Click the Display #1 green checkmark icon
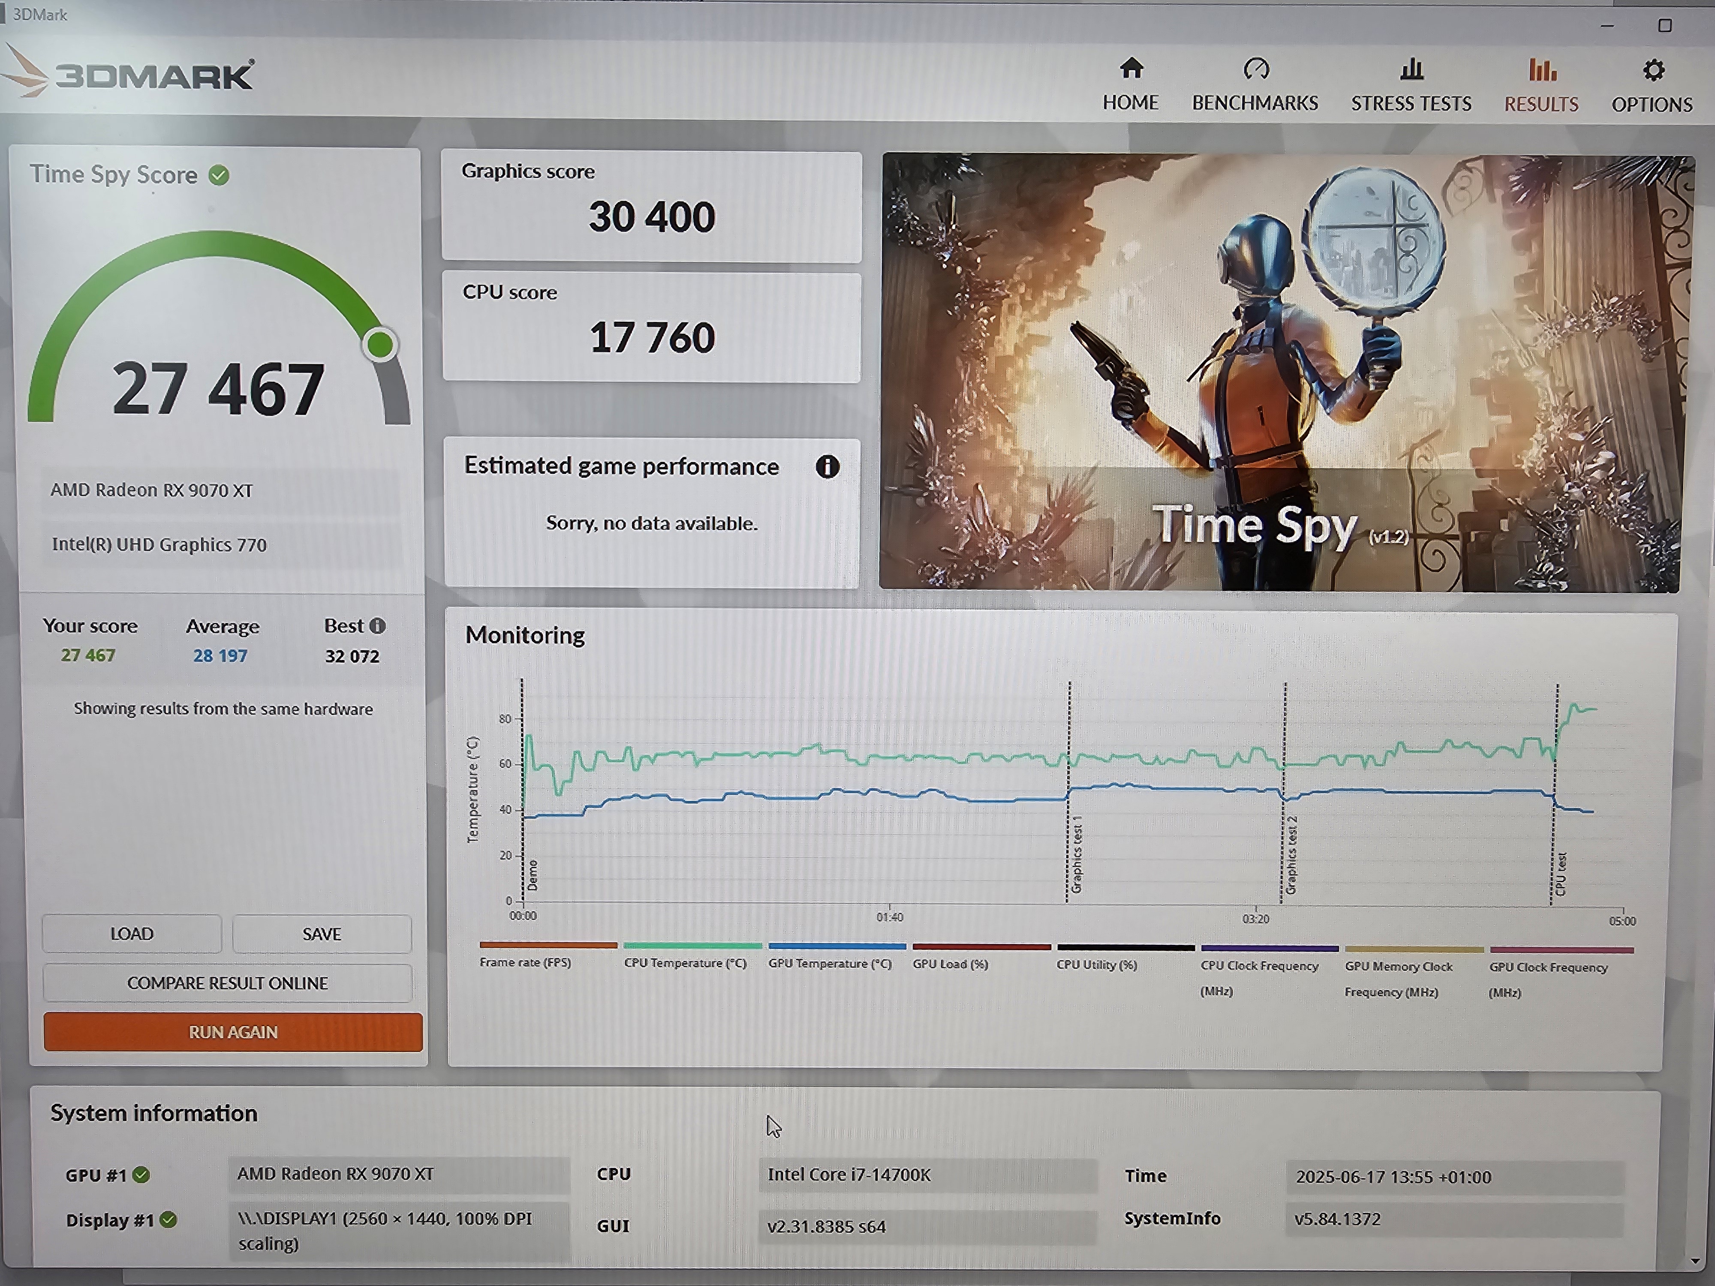 pos(168,1220)
